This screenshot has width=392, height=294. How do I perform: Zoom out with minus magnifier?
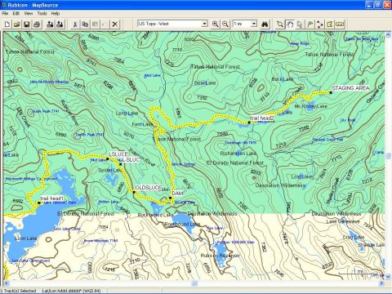click(225, 24)
